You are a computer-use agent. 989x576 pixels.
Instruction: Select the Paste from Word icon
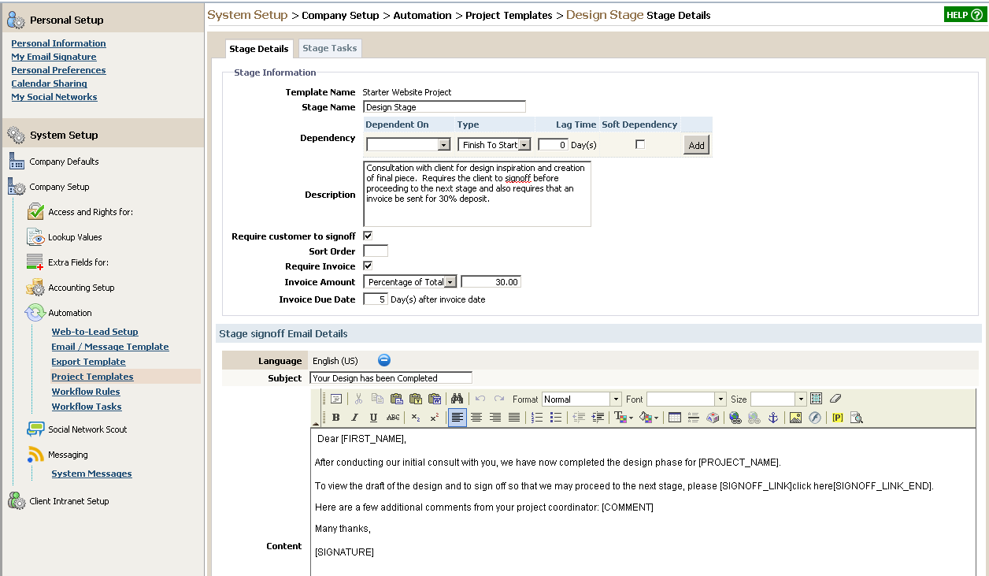pyautogui.click(x=435, y=399)
